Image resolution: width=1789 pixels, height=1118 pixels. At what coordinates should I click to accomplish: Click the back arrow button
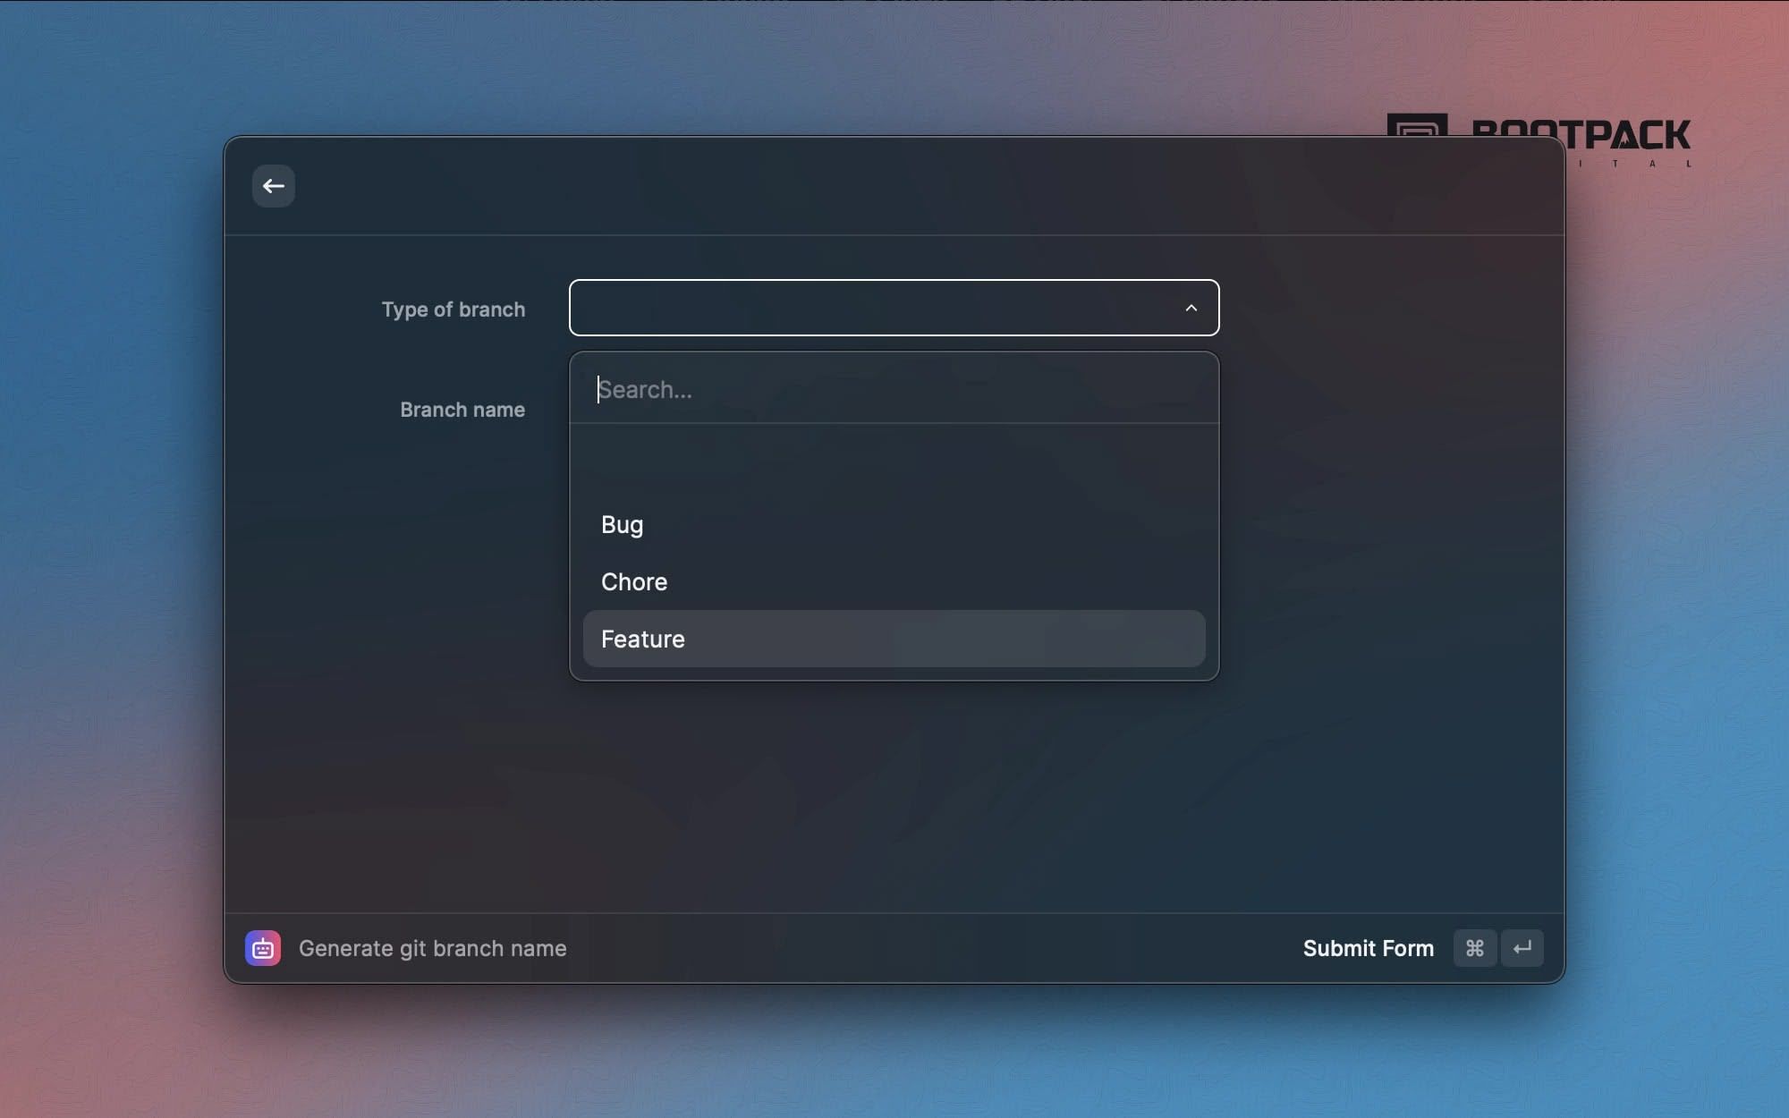pyautogui.click(x=273, y=186)
